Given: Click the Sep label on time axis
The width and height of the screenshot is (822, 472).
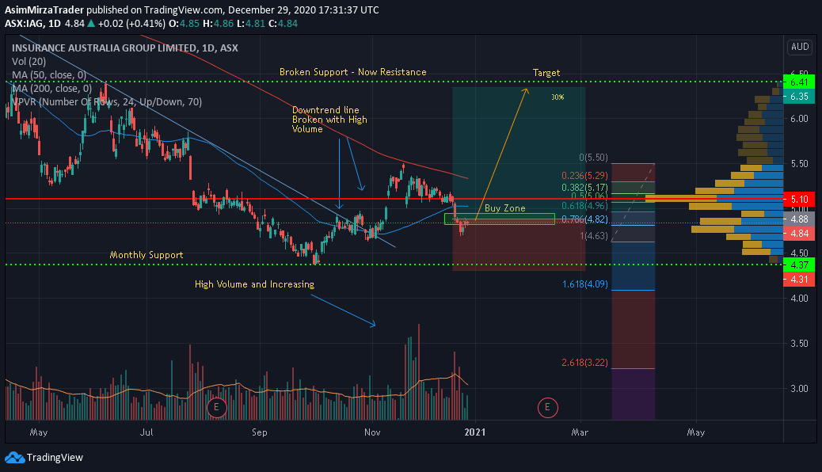Looking at the screenshot, I should 260,432.
